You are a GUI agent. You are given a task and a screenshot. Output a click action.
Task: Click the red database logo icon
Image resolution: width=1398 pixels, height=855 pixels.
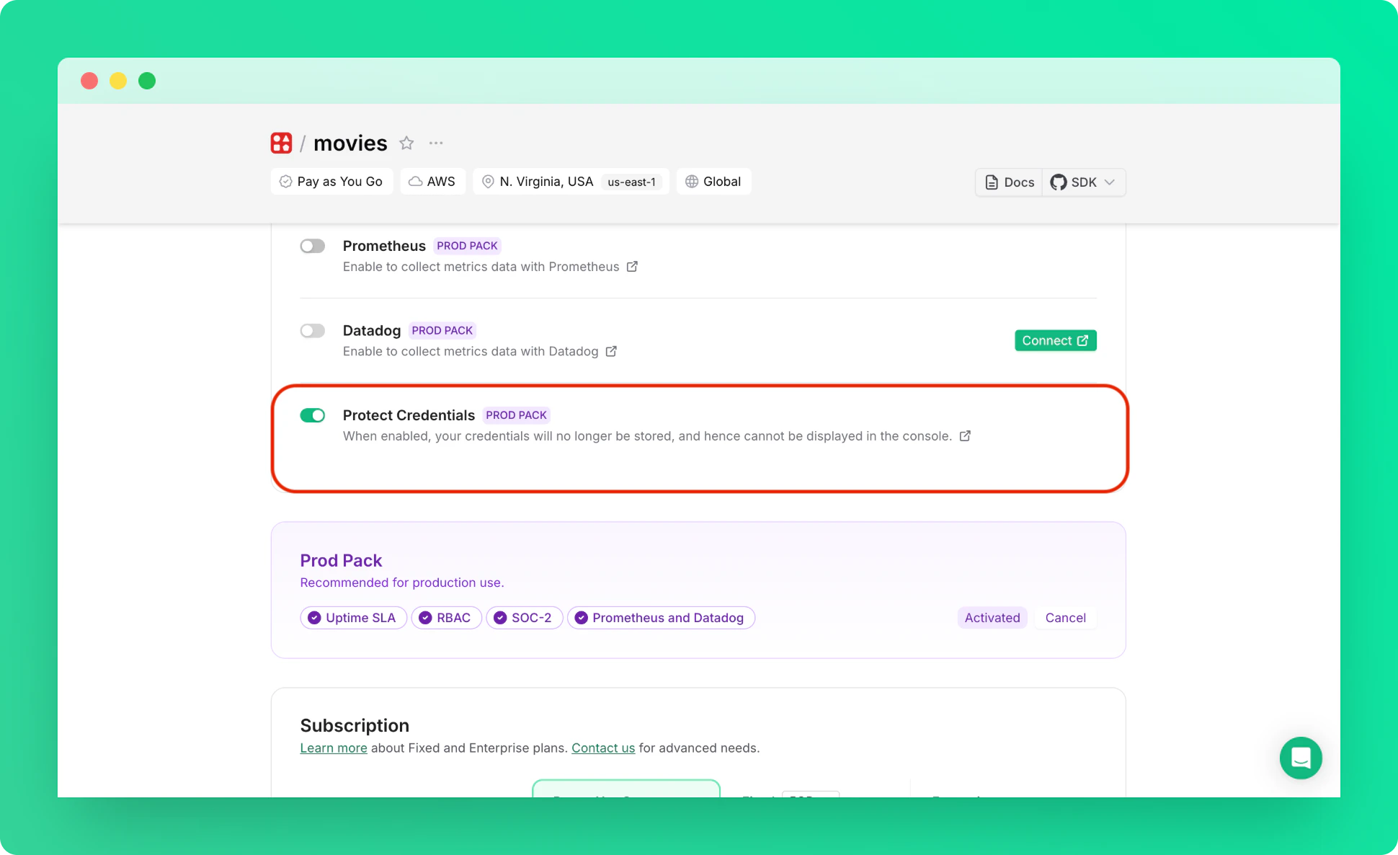(x=281, y=143)
